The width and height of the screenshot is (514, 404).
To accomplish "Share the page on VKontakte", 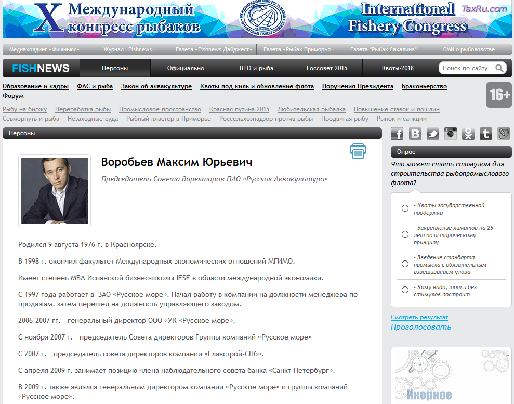I will pyautogui.click(x=415, y=134).
